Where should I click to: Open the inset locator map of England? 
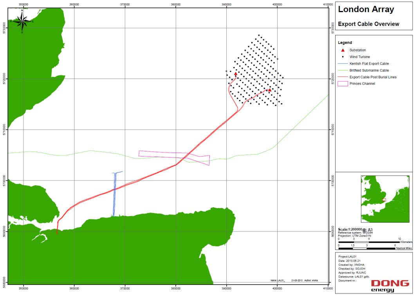[385, 199]
